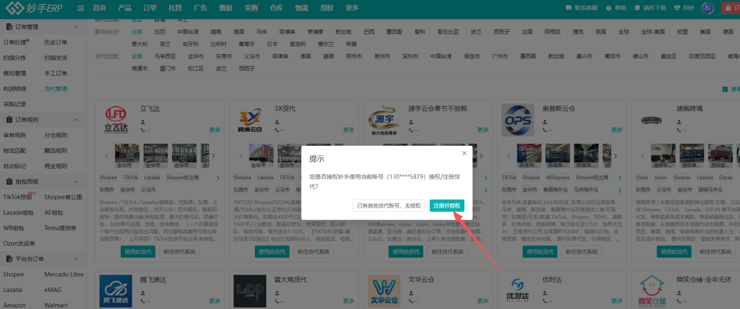The width and height of the screenshot is (740, 309).
Task: Open the 更多 top navigation menu
Action: (352, 8)
